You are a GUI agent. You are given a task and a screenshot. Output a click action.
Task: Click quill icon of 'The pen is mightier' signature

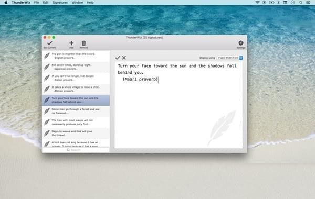pos(47,56)
